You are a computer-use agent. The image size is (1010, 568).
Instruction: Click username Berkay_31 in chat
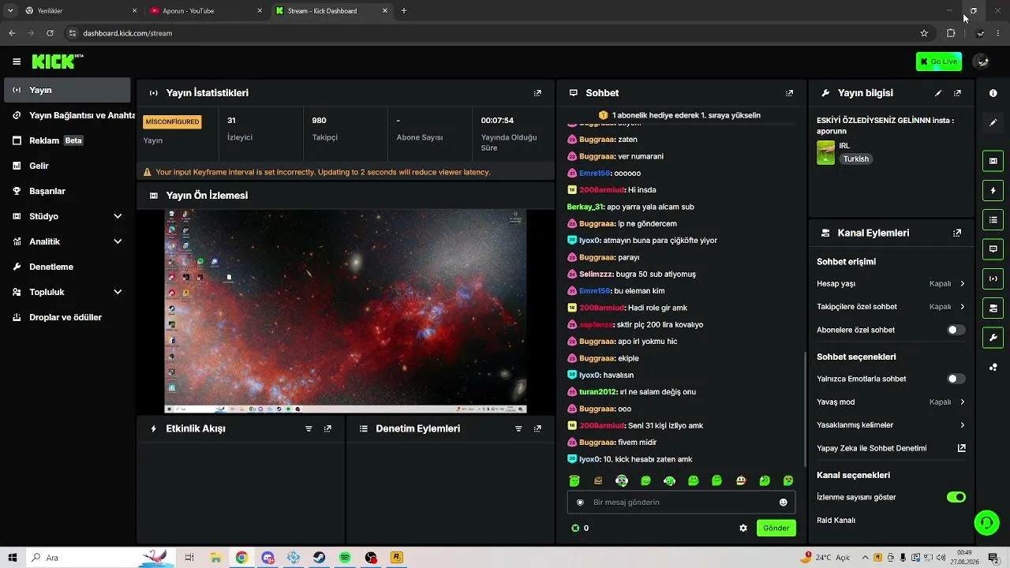[585, 207]
